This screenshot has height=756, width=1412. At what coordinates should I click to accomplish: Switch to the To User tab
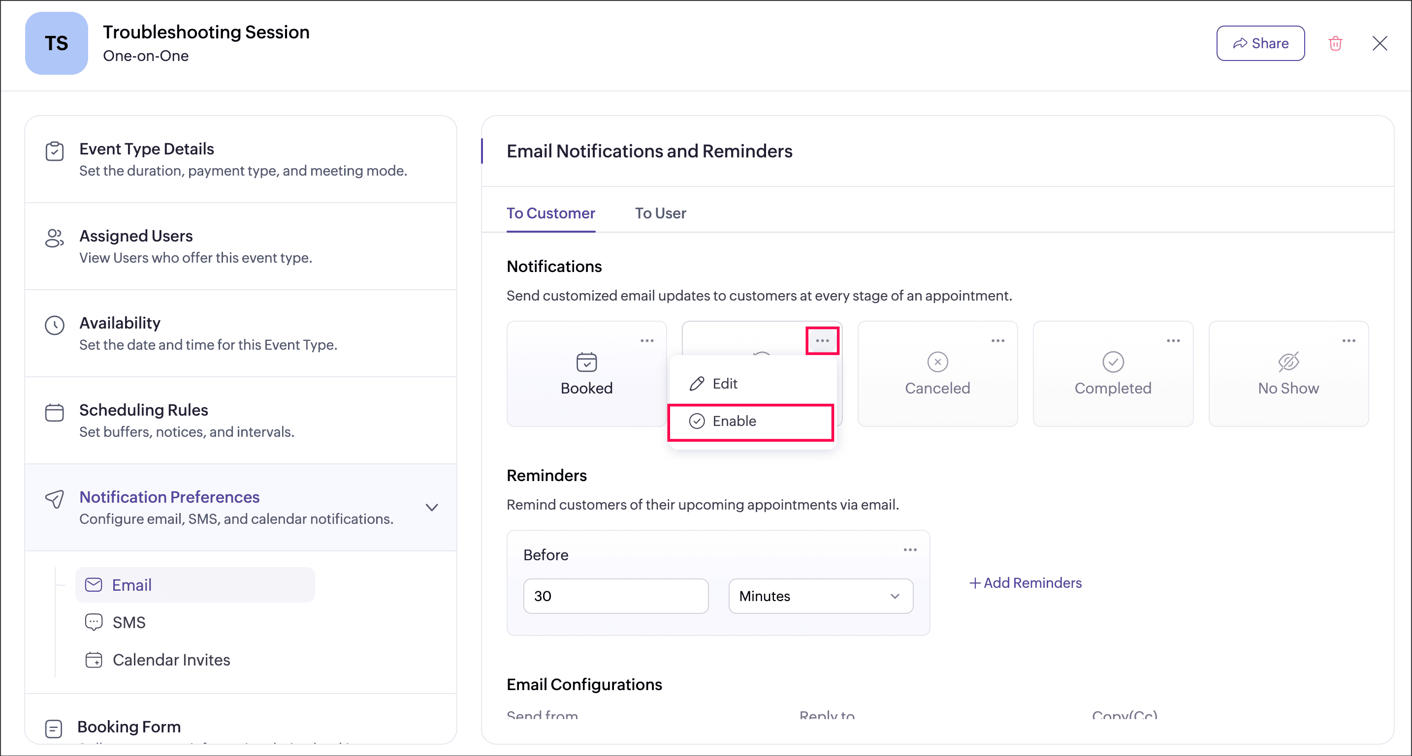(660, 213)
